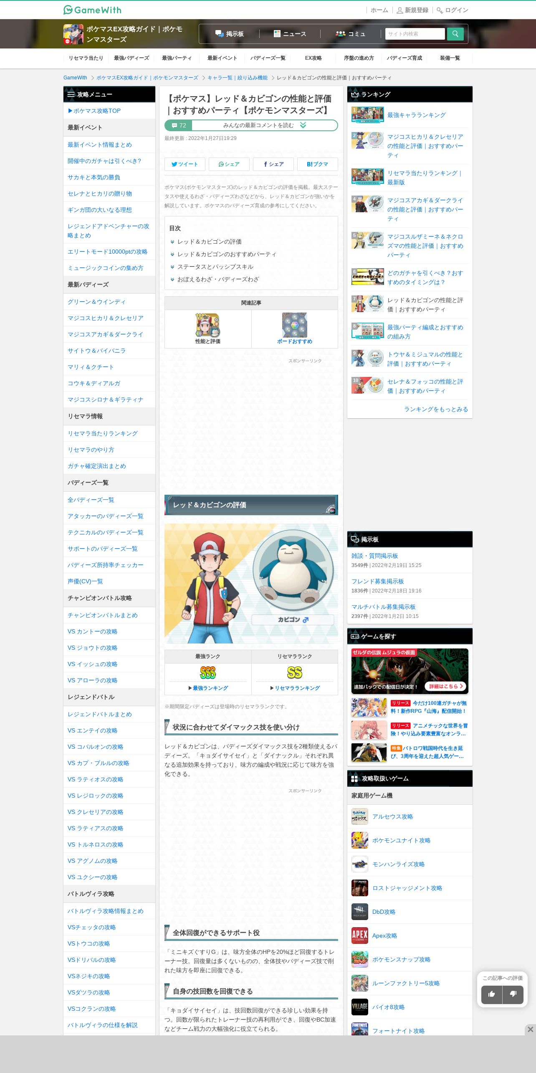
Task: Click the SSS rank icon
Action: pos(208,673)
